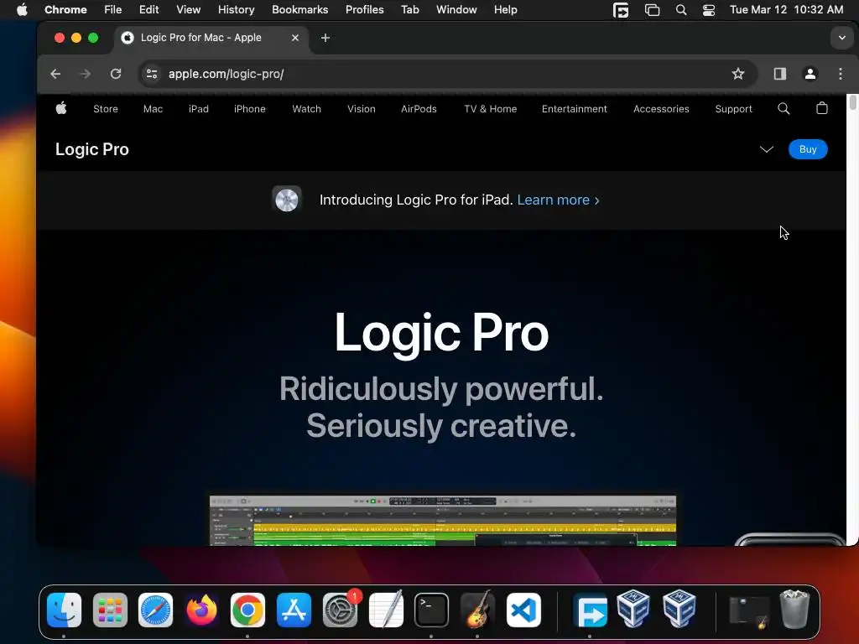Open the View menu
The image size is (859, 644).
(188, 10)
